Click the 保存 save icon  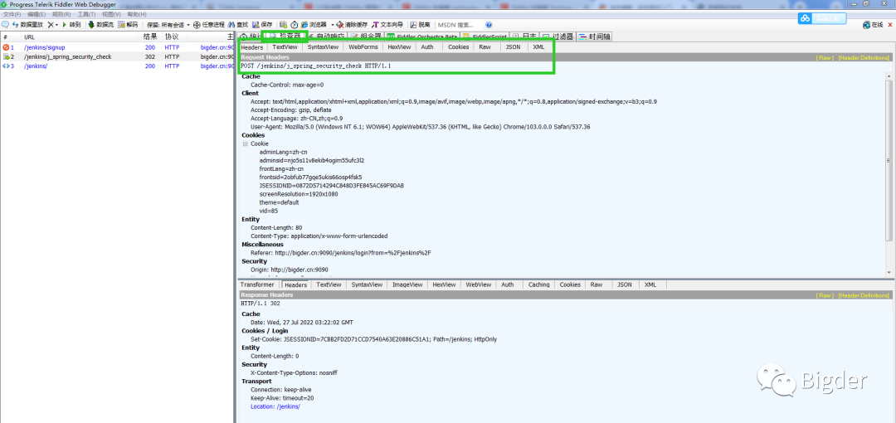pyautogui.click(x=256, y=25)
